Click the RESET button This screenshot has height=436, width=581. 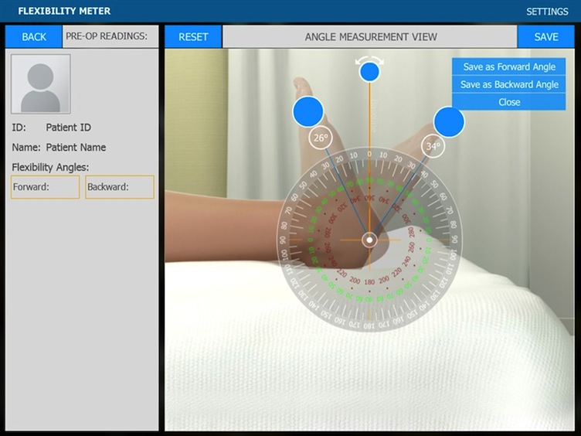coord(193,36)
